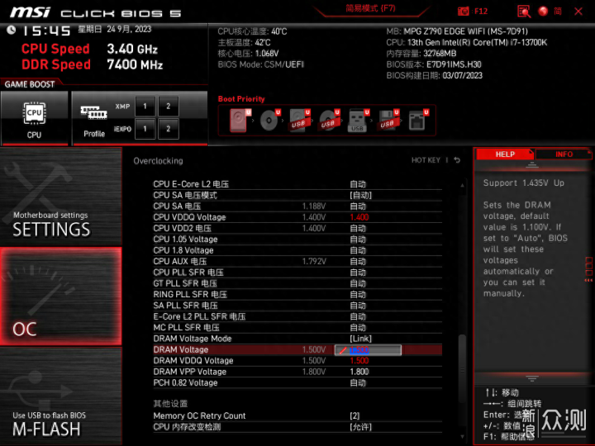Select the hard disk boot device icon
Screen dimensions: 595x446
coord(240,121)
